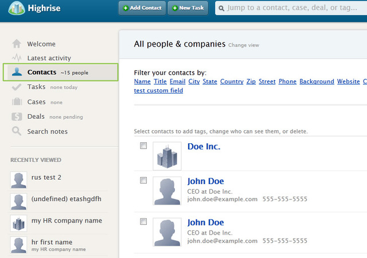
Task: Filter contacts by Name
Action: pyautogui.click(x=142, y=81)
